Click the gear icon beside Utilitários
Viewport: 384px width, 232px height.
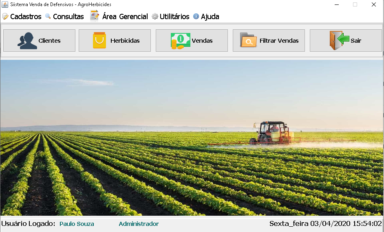(x=155, y=16)
